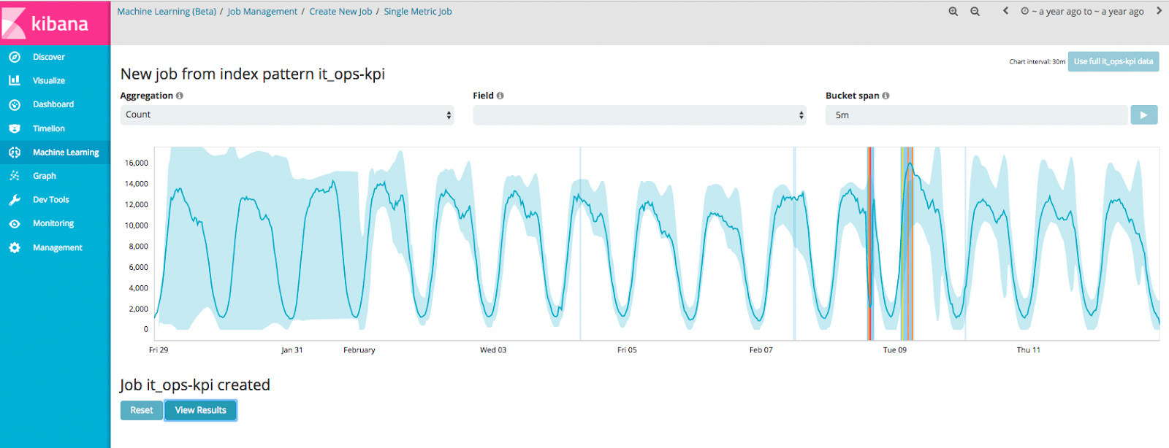
Task: Click the Thu 11 axis label
Action: (x=1029, y=350)
